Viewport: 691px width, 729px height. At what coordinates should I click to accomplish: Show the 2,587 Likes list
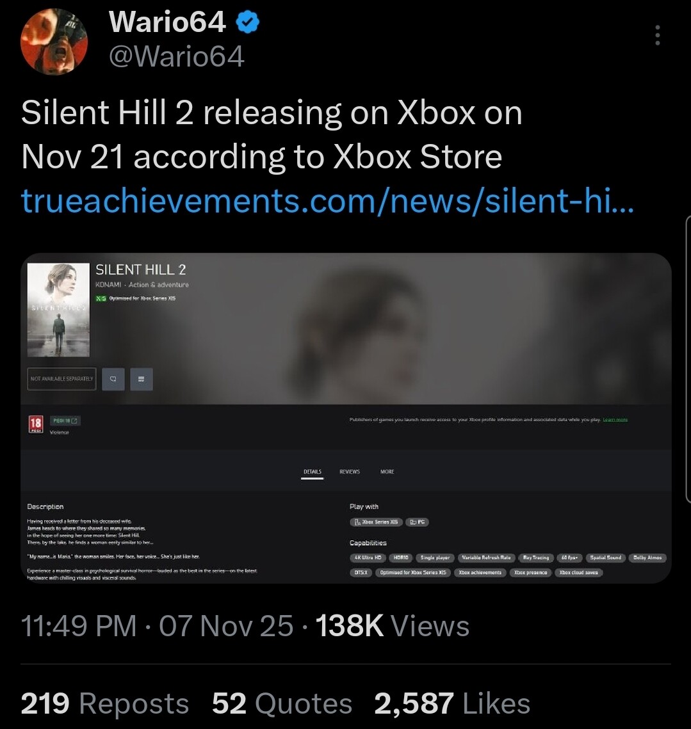click(452, 703)
